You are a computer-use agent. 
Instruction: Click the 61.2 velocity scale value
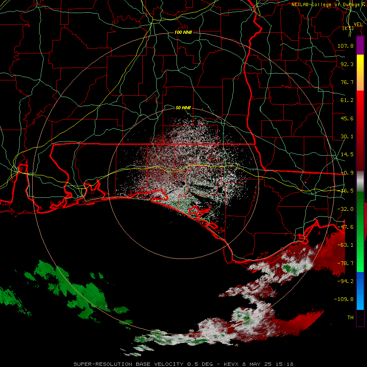tap(347, 100)
